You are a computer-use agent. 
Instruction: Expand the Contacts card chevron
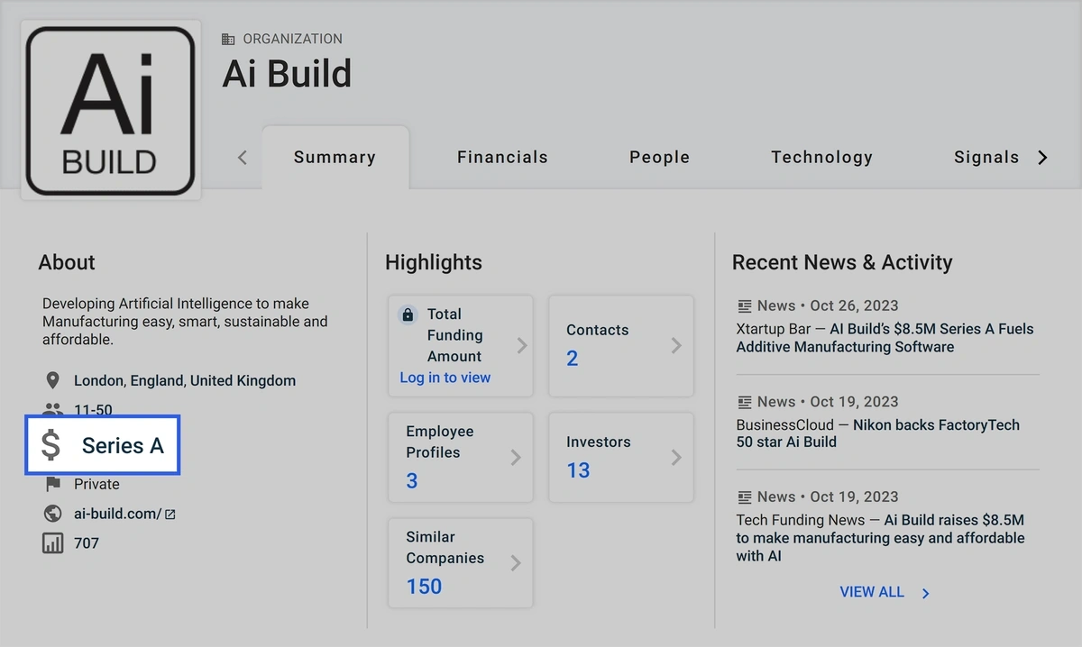pyautogui.click(x=676, y=345)
